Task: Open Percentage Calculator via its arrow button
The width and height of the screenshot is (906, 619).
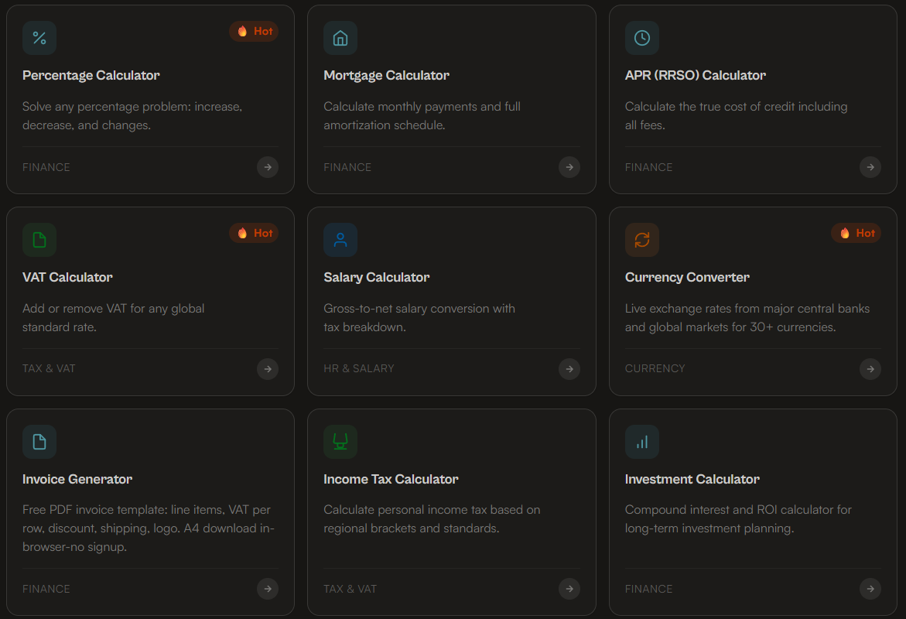Action: coord(268,167)
